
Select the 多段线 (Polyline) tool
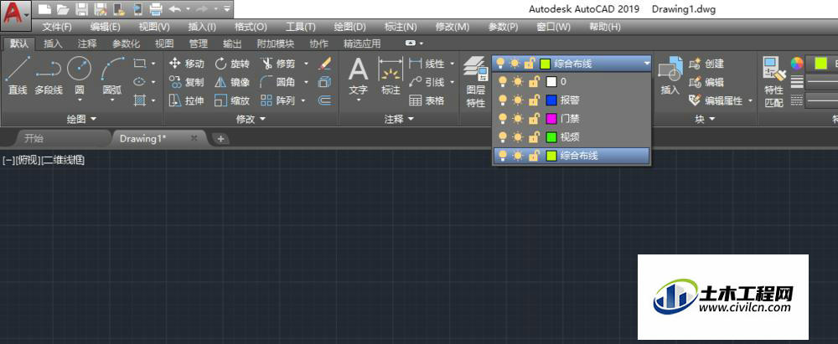click(x=48, y=76)
